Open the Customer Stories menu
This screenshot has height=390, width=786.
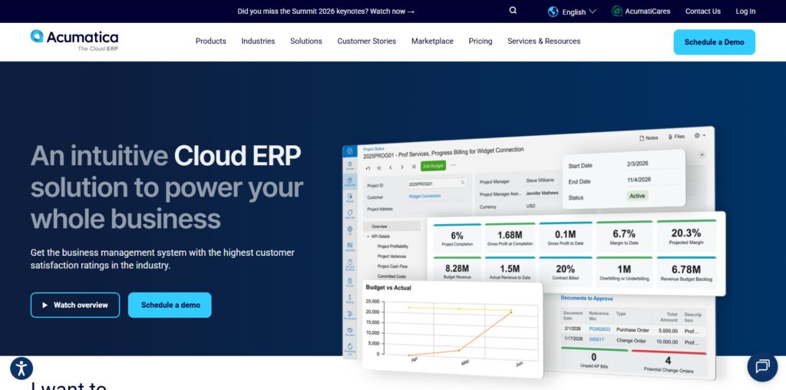[366, 41]
